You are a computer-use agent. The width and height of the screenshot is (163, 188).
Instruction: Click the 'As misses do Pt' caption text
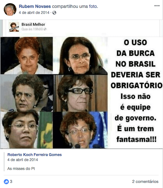(x=21, y=169)
